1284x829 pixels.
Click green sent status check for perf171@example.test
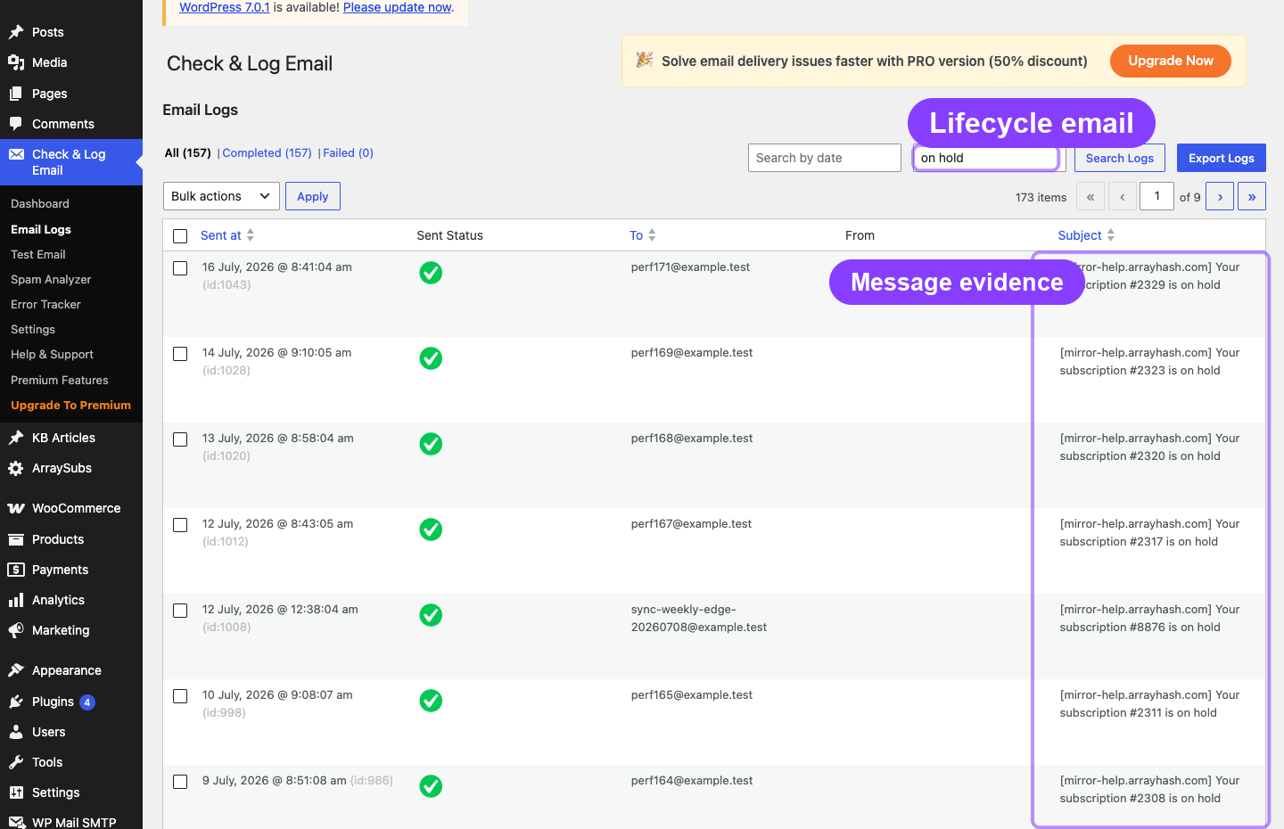(x=431, y=273)
